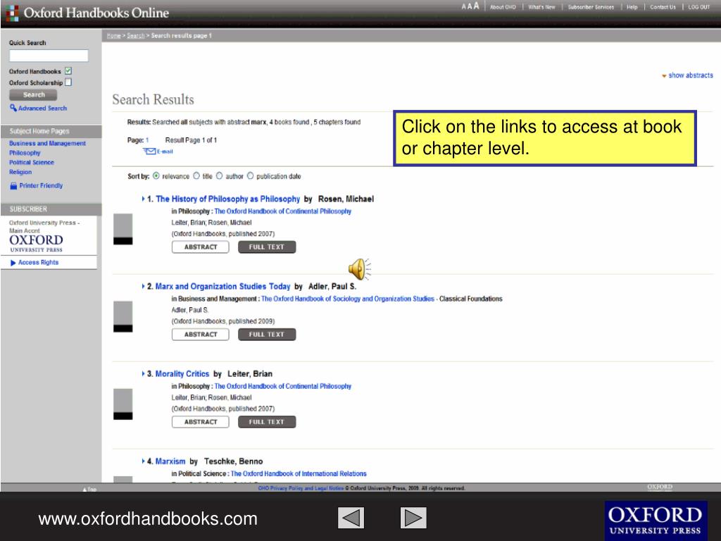Open The History of Philosophy as Philosophy
The width and height of the screenshot is (721, 541).
point(227,199)
